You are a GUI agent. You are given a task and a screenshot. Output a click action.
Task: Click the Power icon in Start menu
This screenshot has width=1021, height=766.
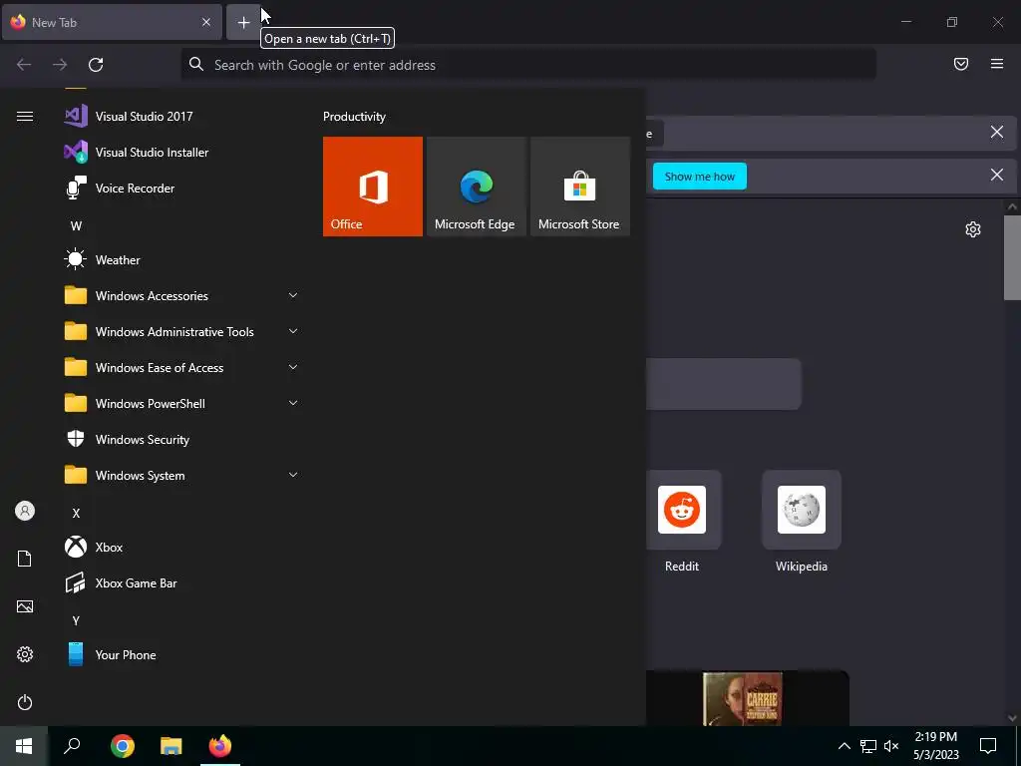[x=25, y=702]
